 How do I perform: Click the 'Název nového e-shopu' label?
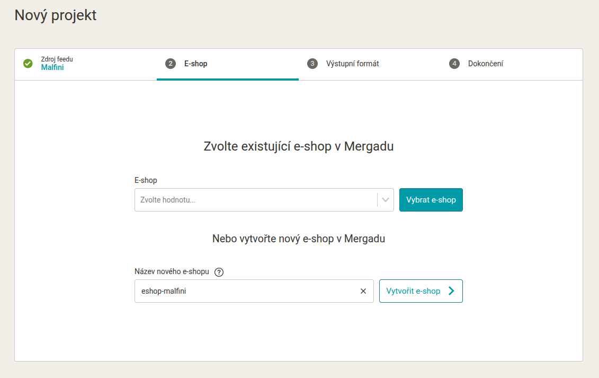pyautogui.click(x=172, y=271)
